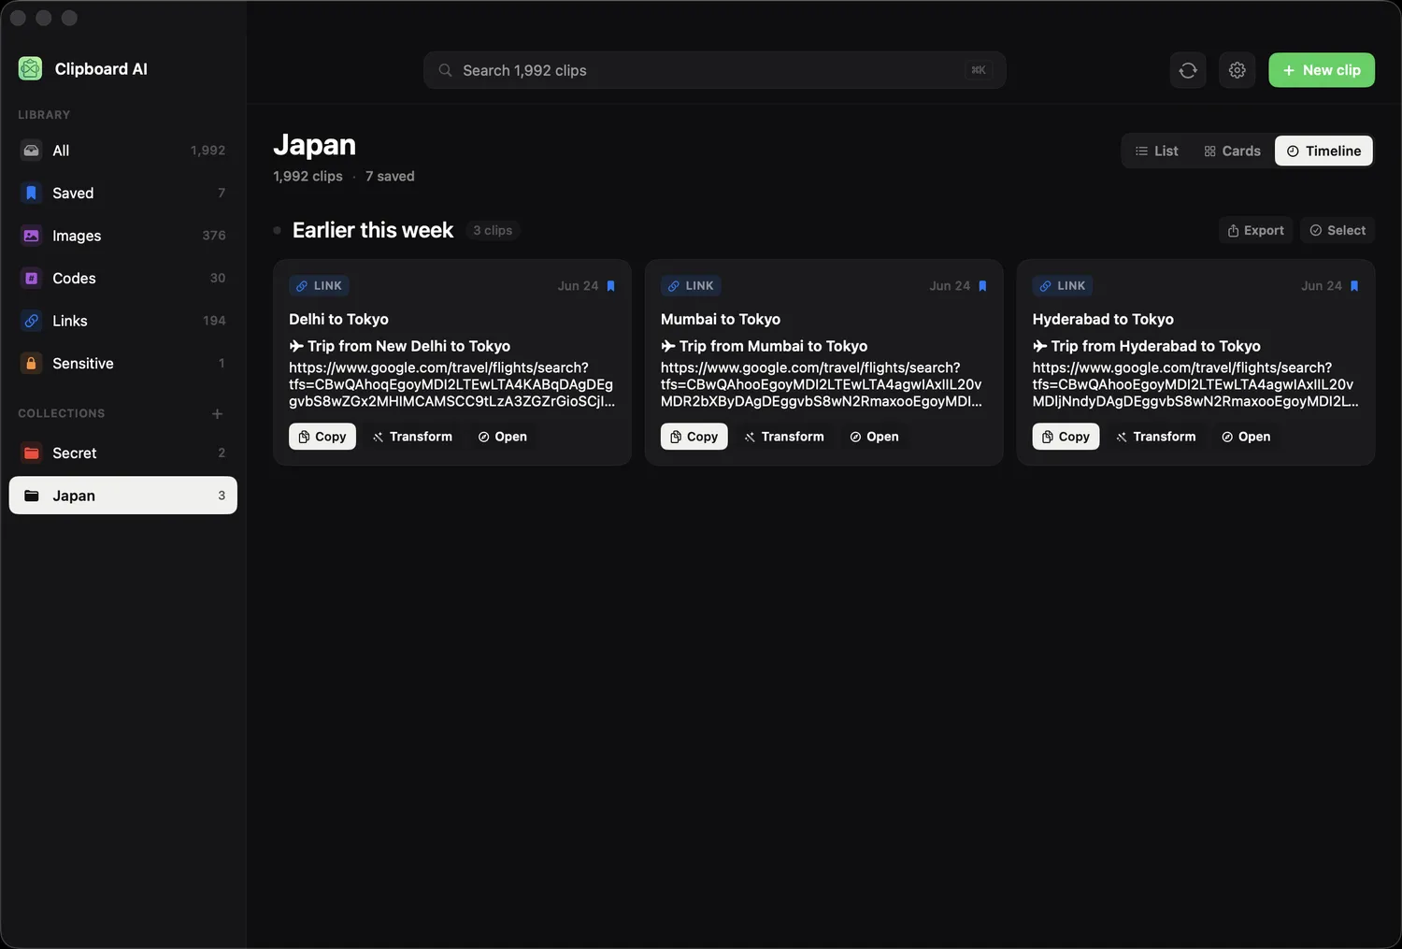Copy the Hyderabad to Tokyo clip
Viewport: 1402px width, 949px height.
coord(1066,437)
